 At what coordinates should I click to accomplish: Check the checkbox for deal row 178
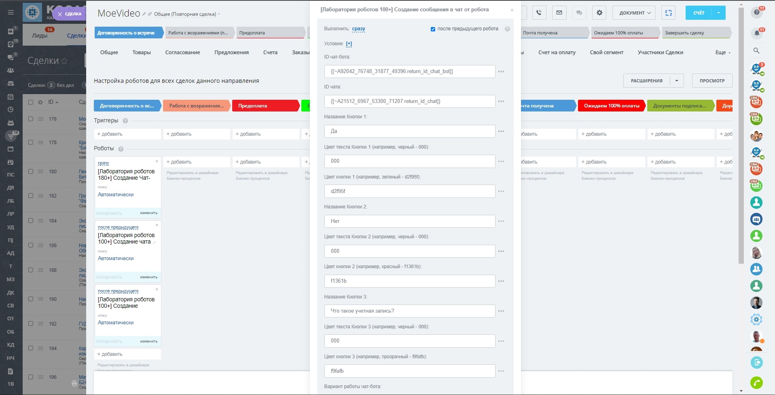coord(30,142)
